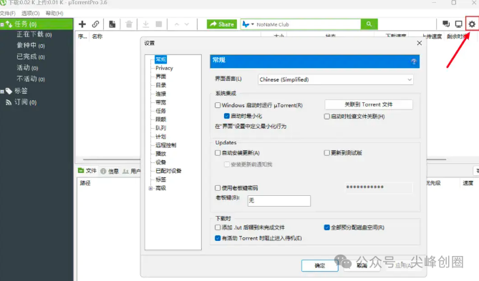Open the remote monitor icon in toolbar
Screen dimensions: 479x281
click(458, 24)
